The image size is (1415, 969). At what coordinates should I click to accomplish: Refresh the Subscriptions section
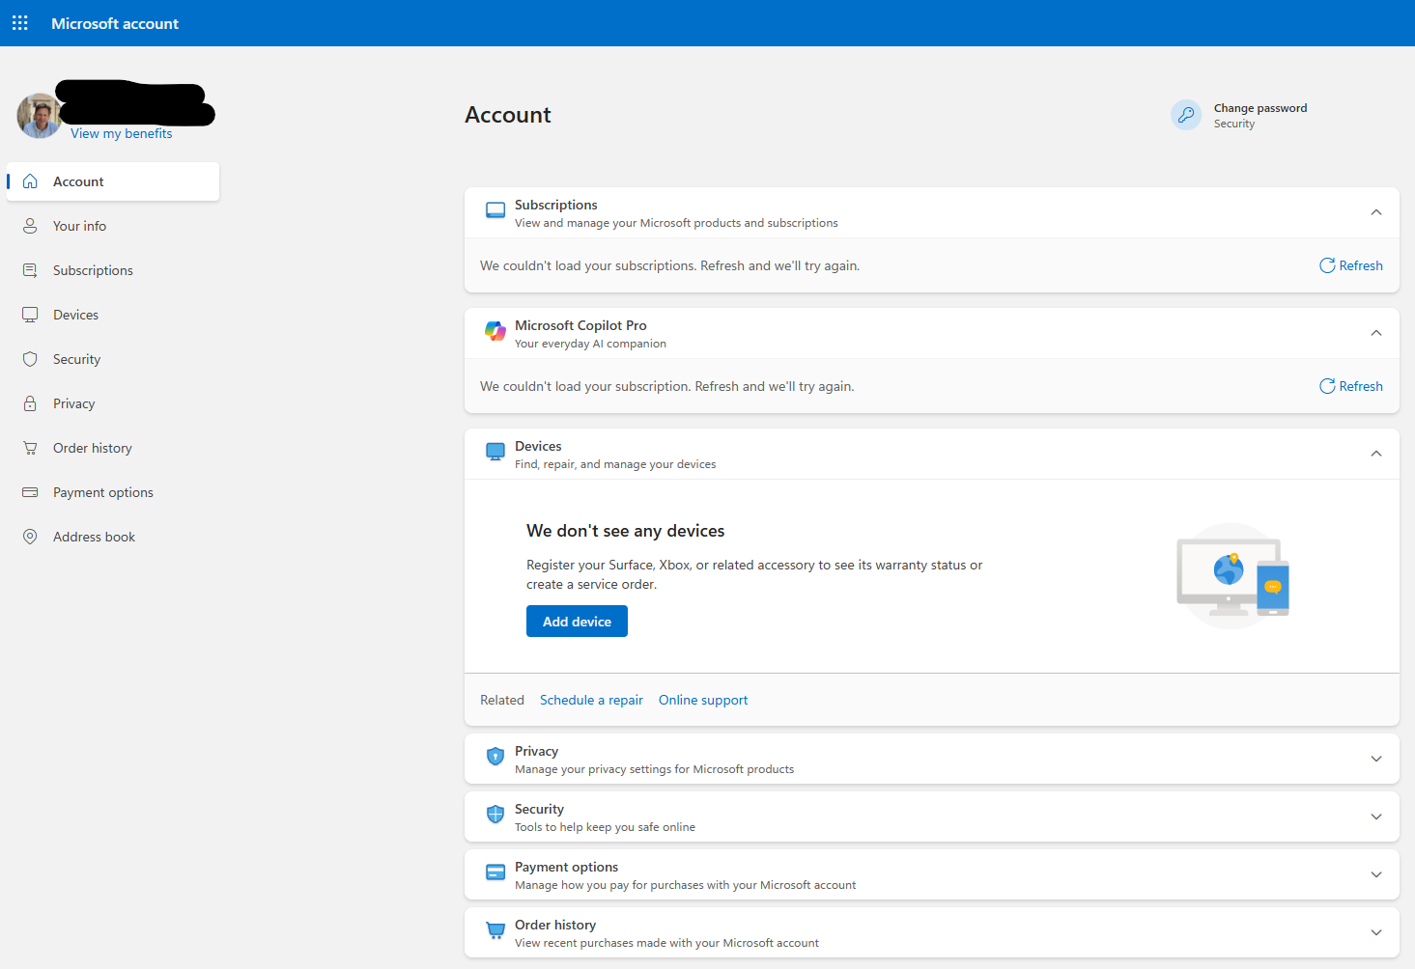click(1351, 265)
